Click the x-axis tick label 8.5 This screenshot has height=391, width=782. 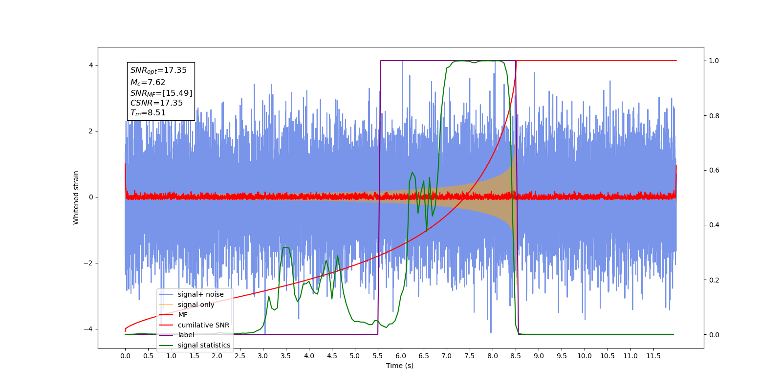(x=516, y=356)
